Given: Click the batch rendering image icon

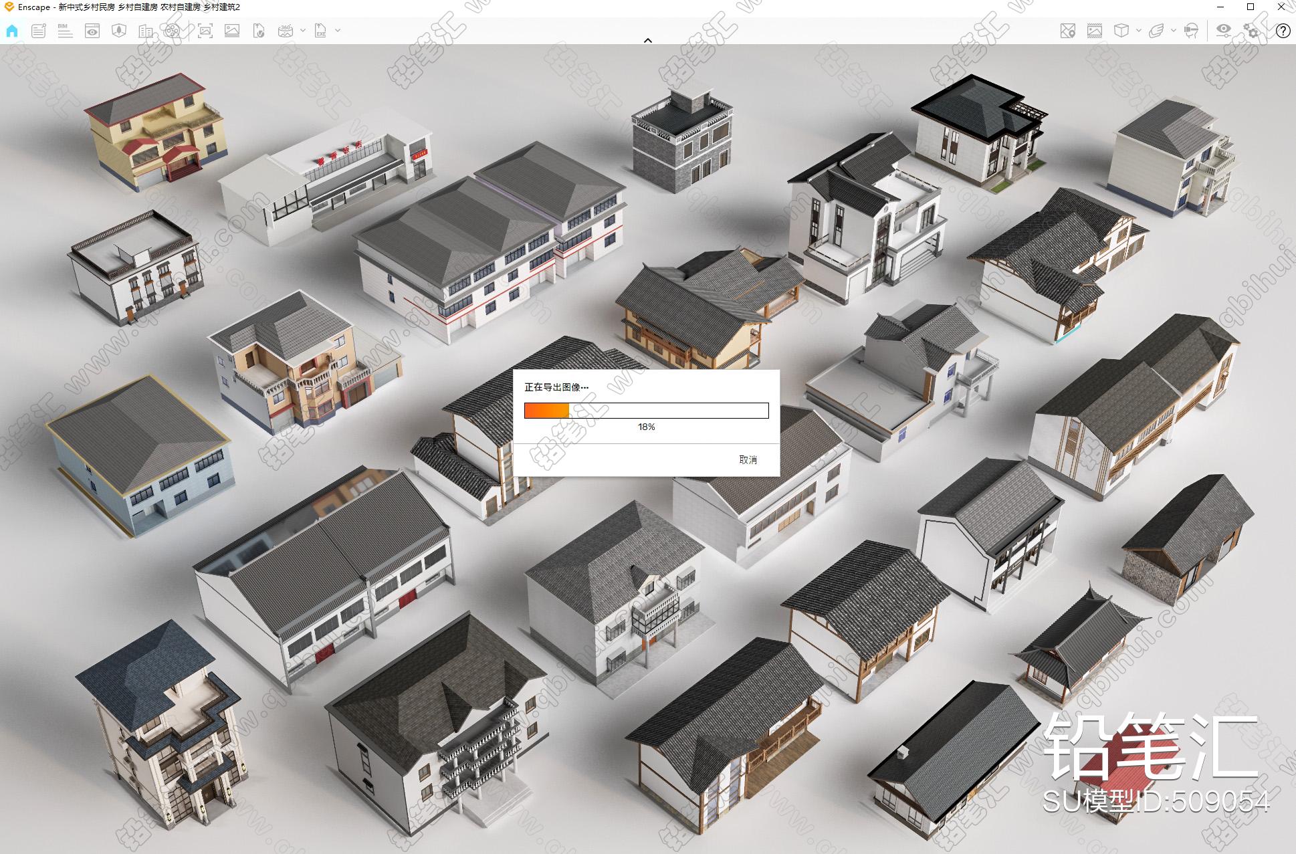Looking at the screenshot, I should (x=232, y=31).
